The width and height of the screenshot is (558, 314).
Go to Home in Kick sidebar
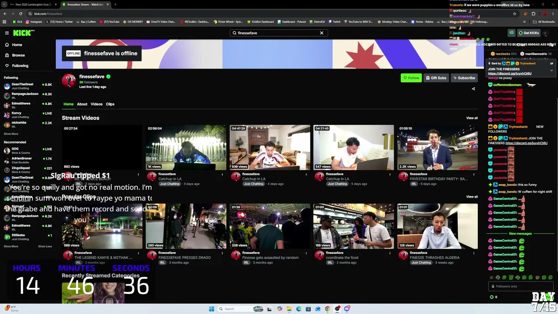click(x=17, y=44)
